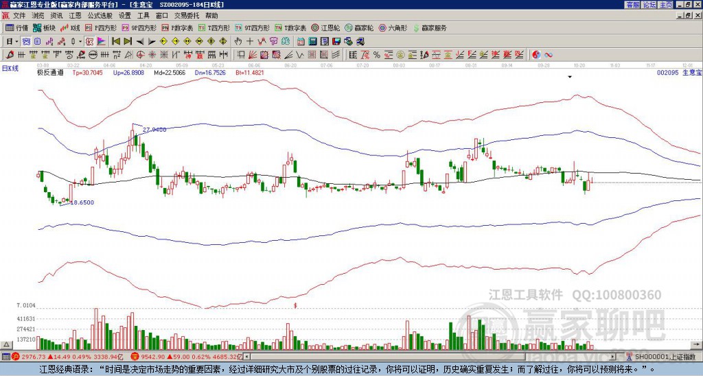Open the calculator icon
Screen dimensions: 703x376
[x=312, y=42]
